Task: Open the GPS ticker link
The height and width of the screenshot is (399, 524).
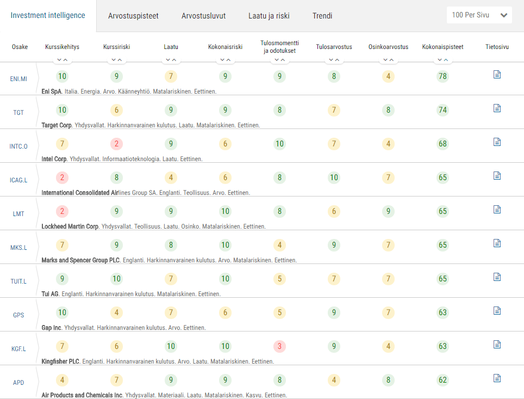Action: 18,315
